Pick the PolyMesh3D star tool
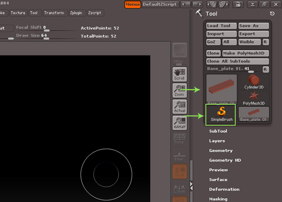This screenshot has height=202, width=282. [254, 97]
